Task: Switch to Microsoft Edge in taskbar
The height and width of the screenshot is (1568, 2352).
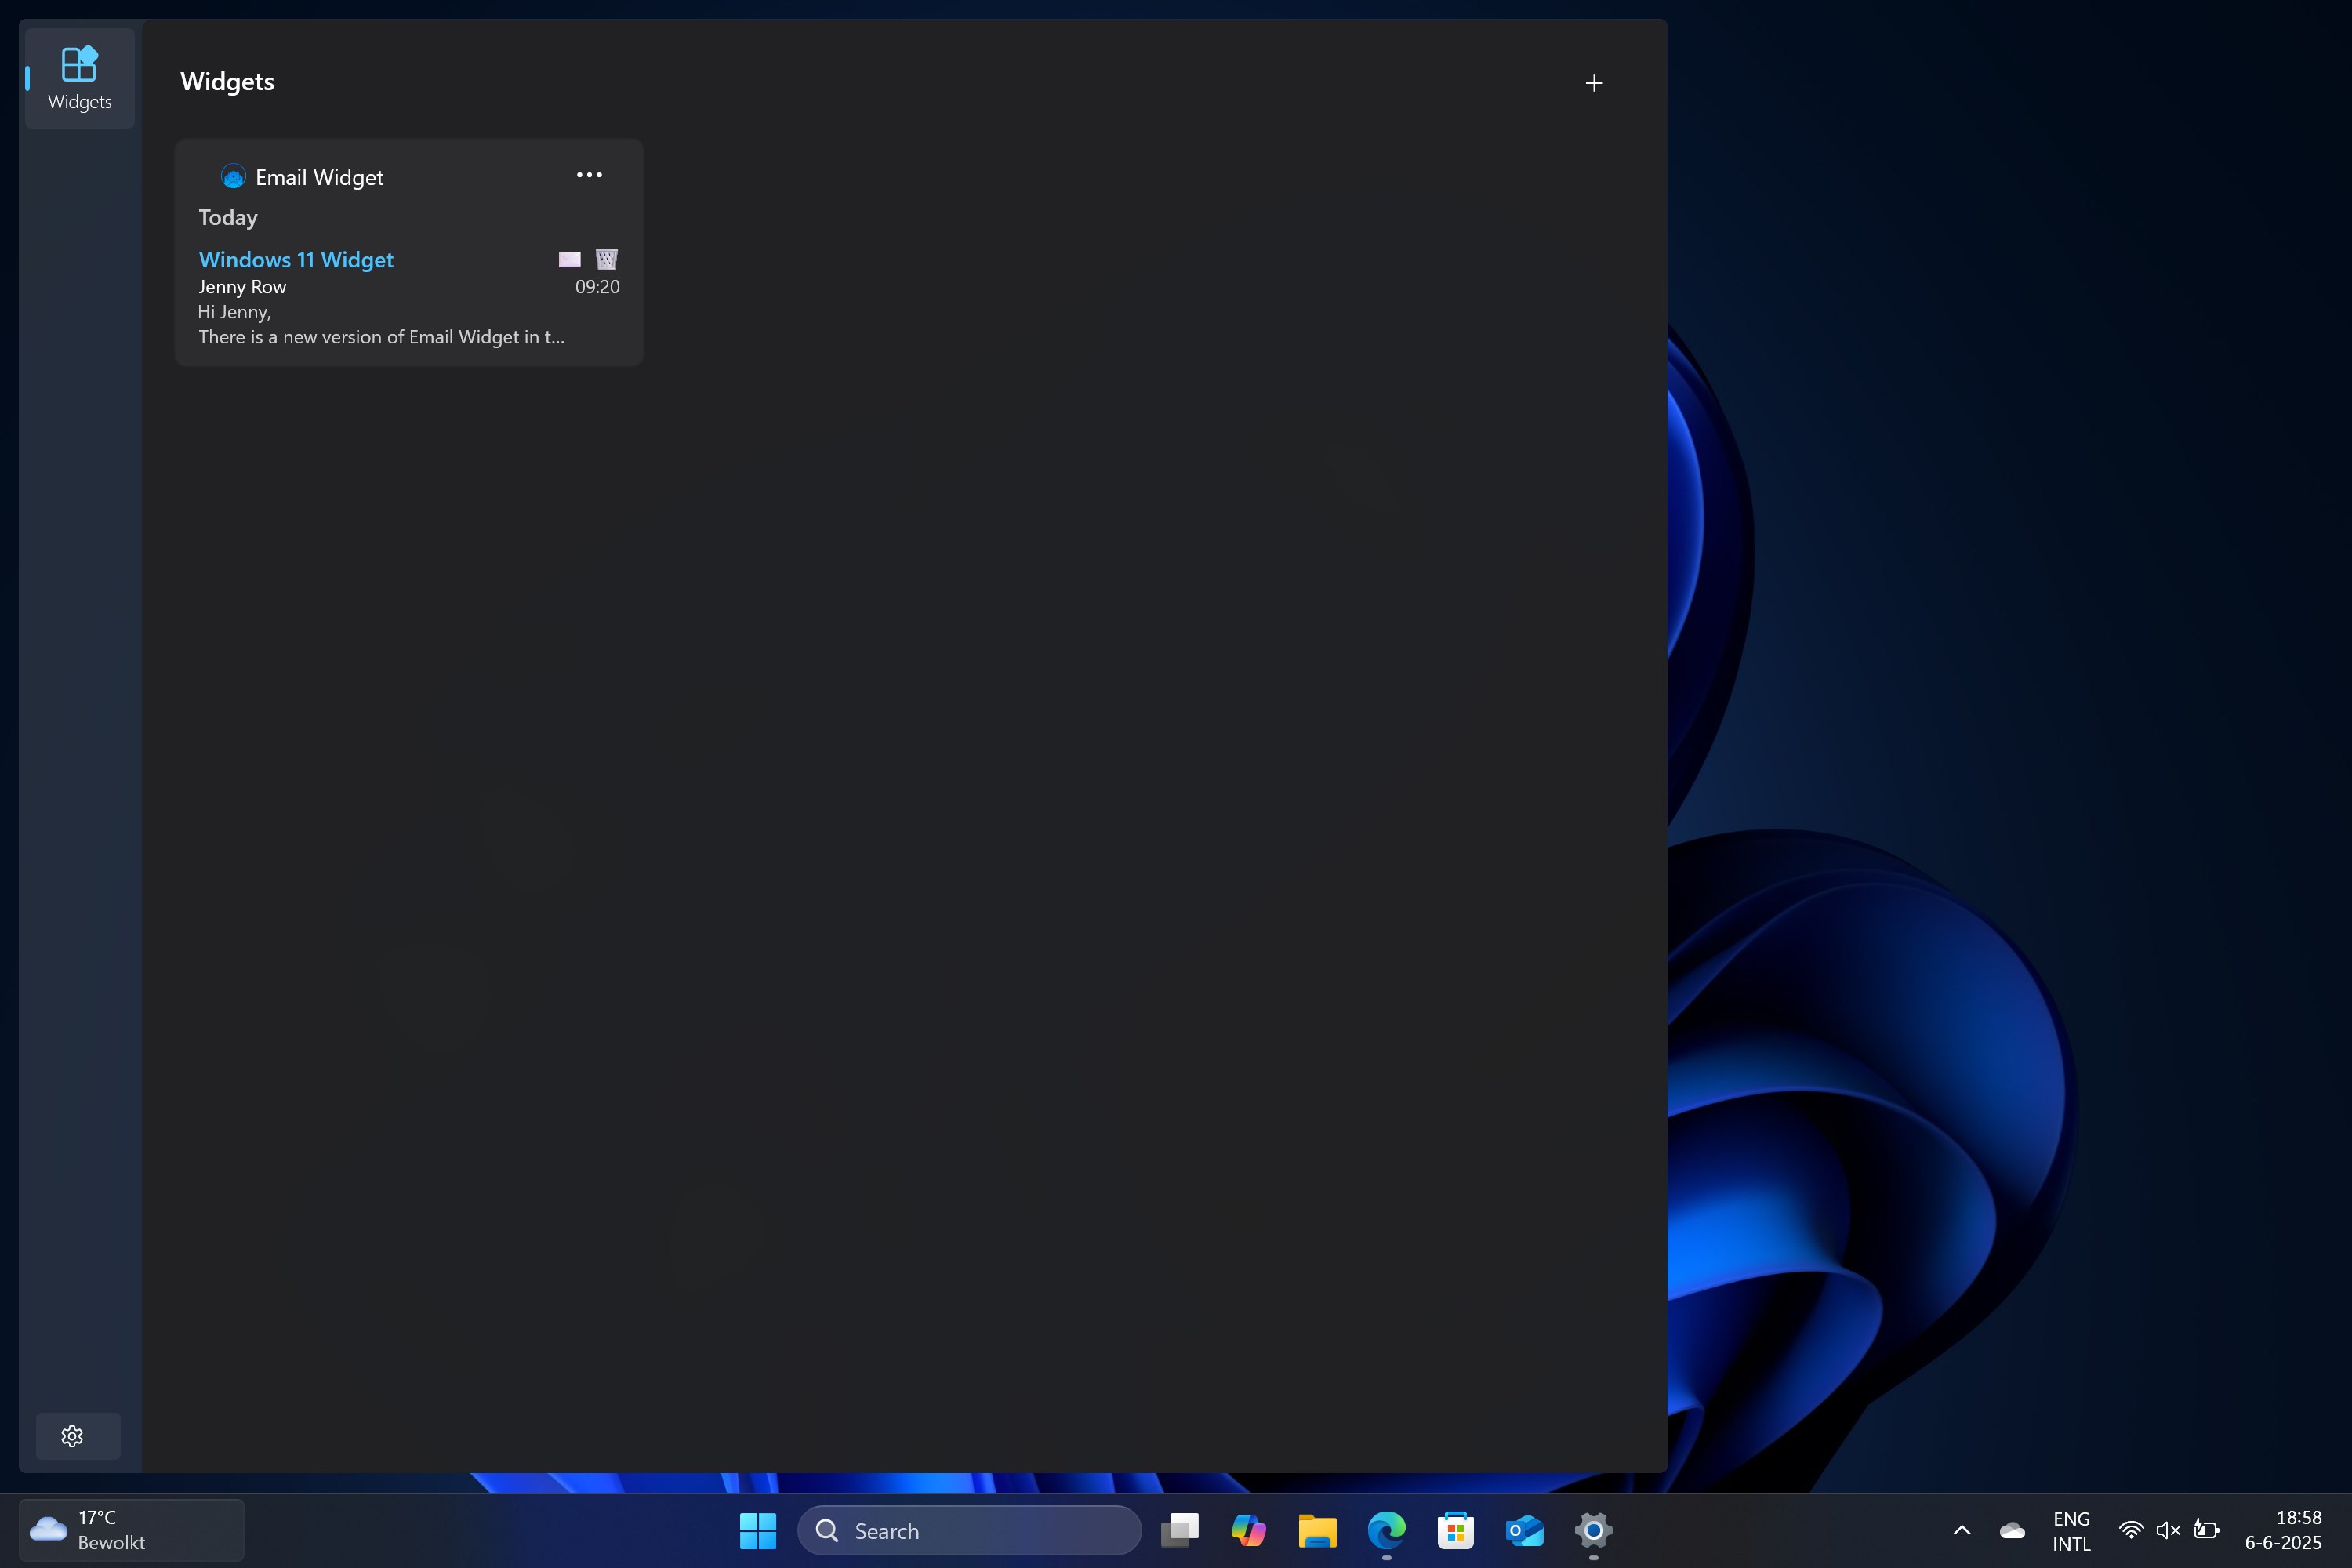Action: click(x=1386, y=1530)
